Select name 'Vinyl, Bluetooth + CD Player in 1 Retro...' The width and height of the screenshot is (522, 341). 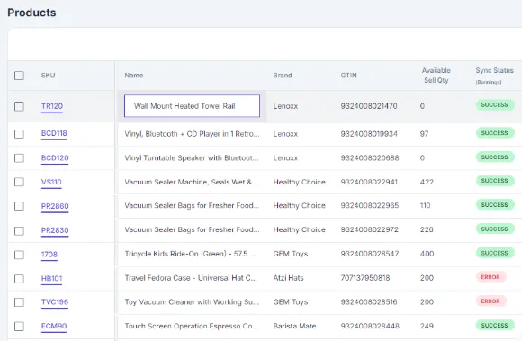point(192,134)
